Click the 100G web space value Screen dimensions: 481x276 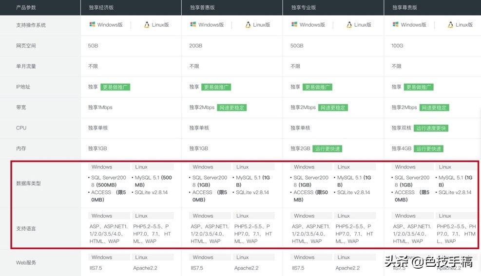pos(397,46)
